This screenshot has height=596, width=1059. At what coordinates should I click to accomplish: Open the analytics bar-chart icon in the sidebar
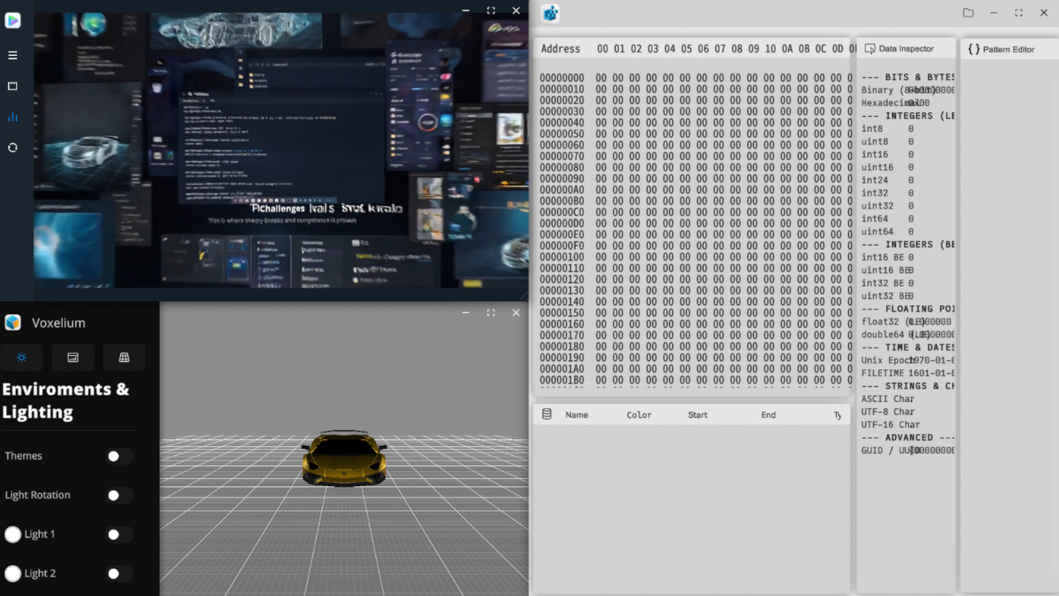click(x=12, y=117)
